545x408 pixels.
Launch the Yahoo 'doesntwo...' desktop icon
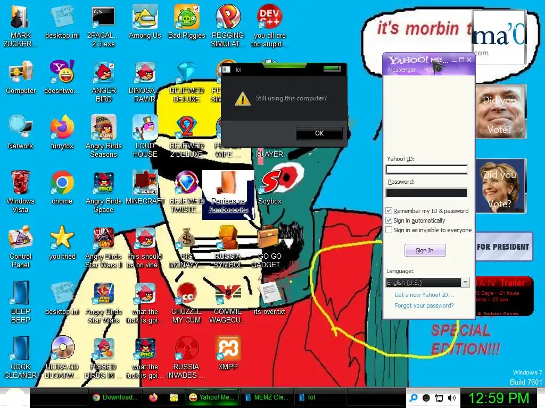pos(62,77)
